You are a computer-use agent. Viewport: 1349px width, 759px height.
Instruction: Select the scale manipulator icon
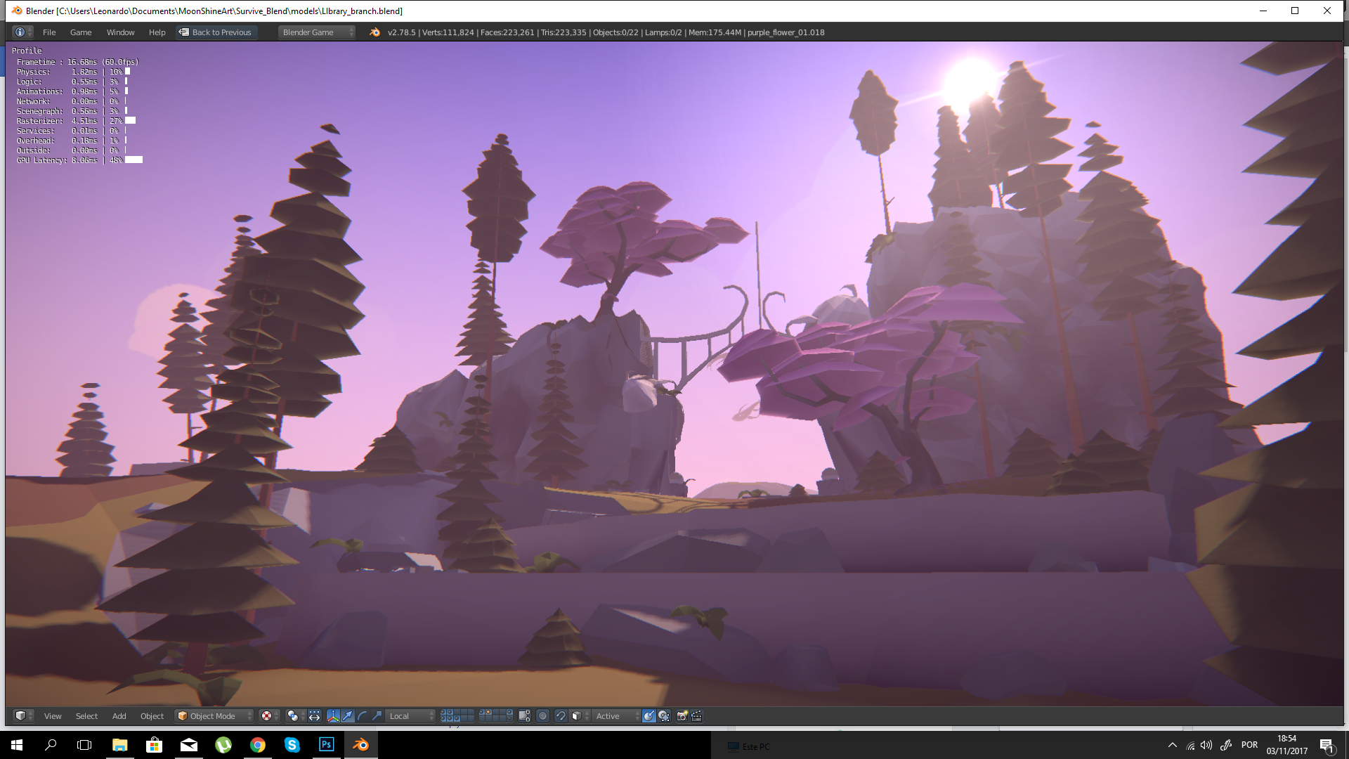click(x=377, y=715)
